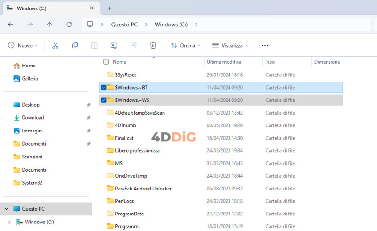Open the Nuovo create button
This screenshot has height=231, width=377.
tap(24, 45)
